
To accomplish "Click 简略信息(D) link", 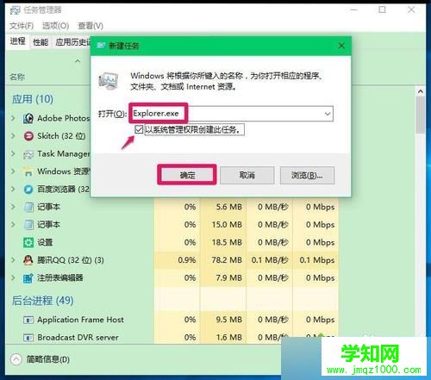I will click(x=47, y=359).
